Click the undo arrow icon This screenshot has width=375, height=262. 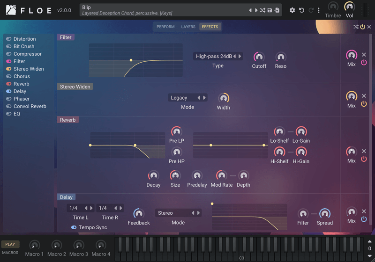(301, 10)
